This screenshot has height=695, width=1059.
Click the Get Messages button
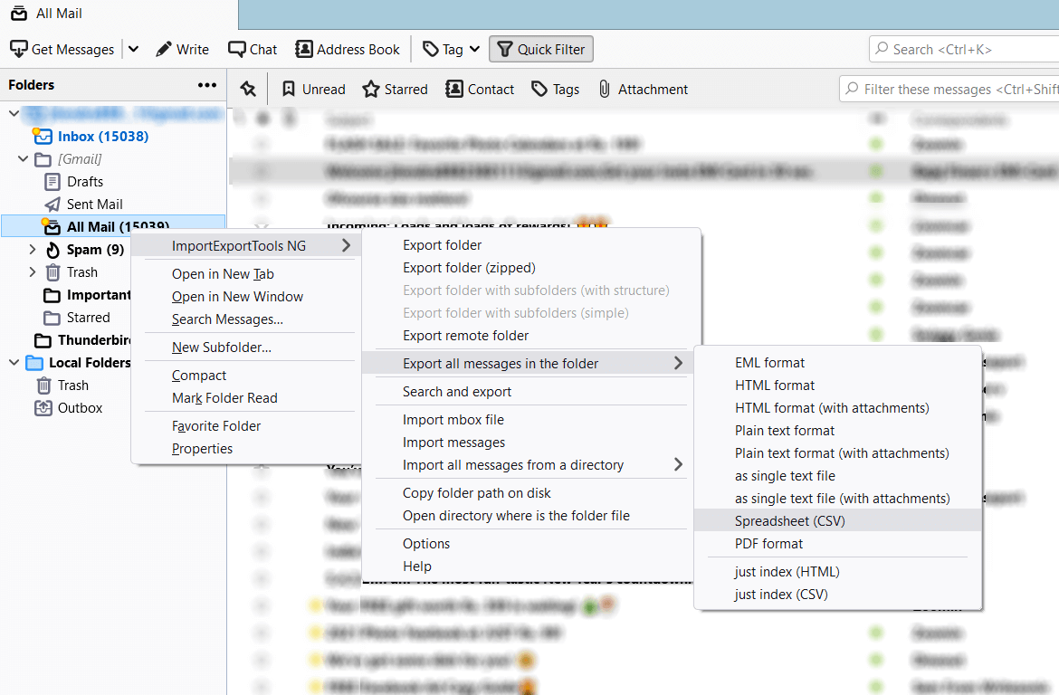pos(62,49)
